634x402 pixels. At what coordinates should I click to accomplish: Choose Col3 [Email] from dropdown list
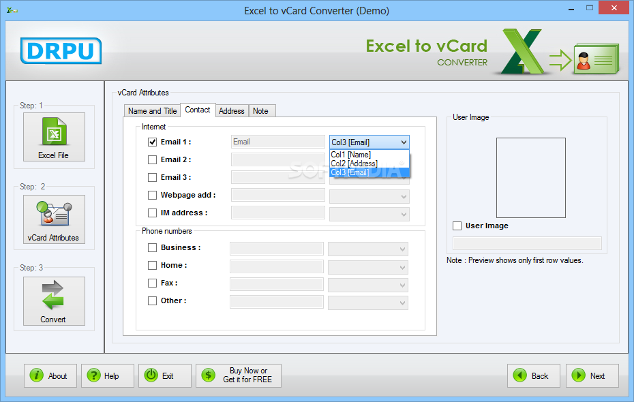pyautogui.click(x=369, y=172)
